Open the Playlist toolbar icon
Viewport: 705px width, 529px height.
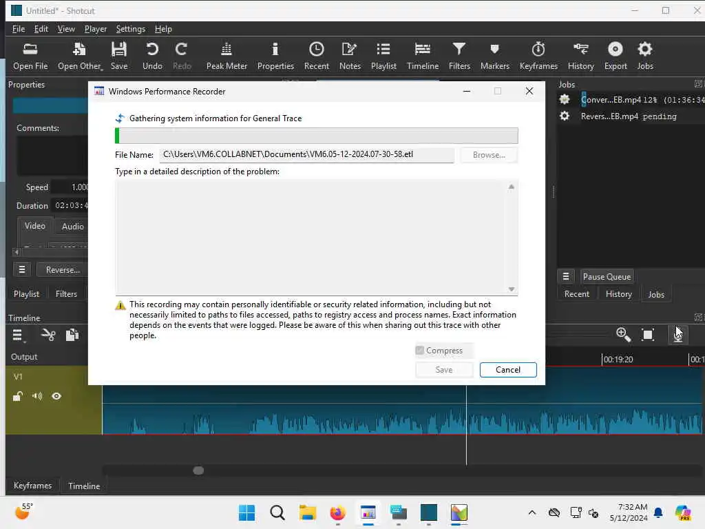pyautogui.click(x=383, y=56)
